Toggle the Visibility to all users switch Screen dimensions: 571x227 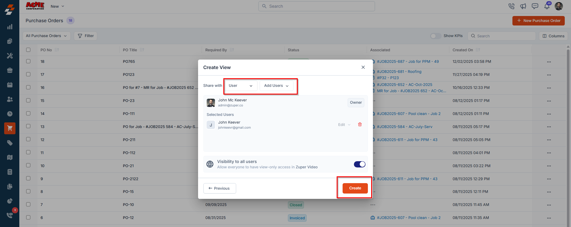360,164
